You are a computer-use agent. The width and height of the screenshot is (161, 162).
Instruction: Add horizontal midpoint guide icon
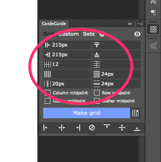pos(122,128)
